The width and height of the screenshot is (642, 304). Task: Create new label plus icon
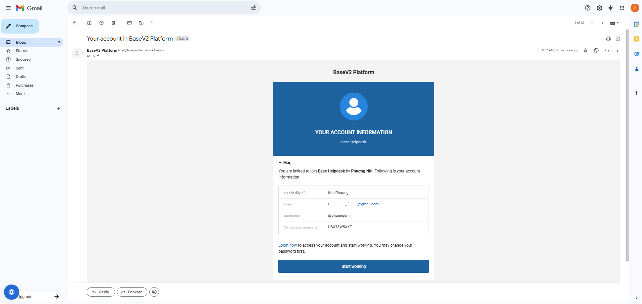tap(58, 108)
